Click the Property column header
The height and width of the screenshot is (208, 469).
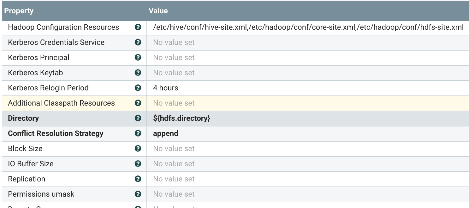[19, 11]
